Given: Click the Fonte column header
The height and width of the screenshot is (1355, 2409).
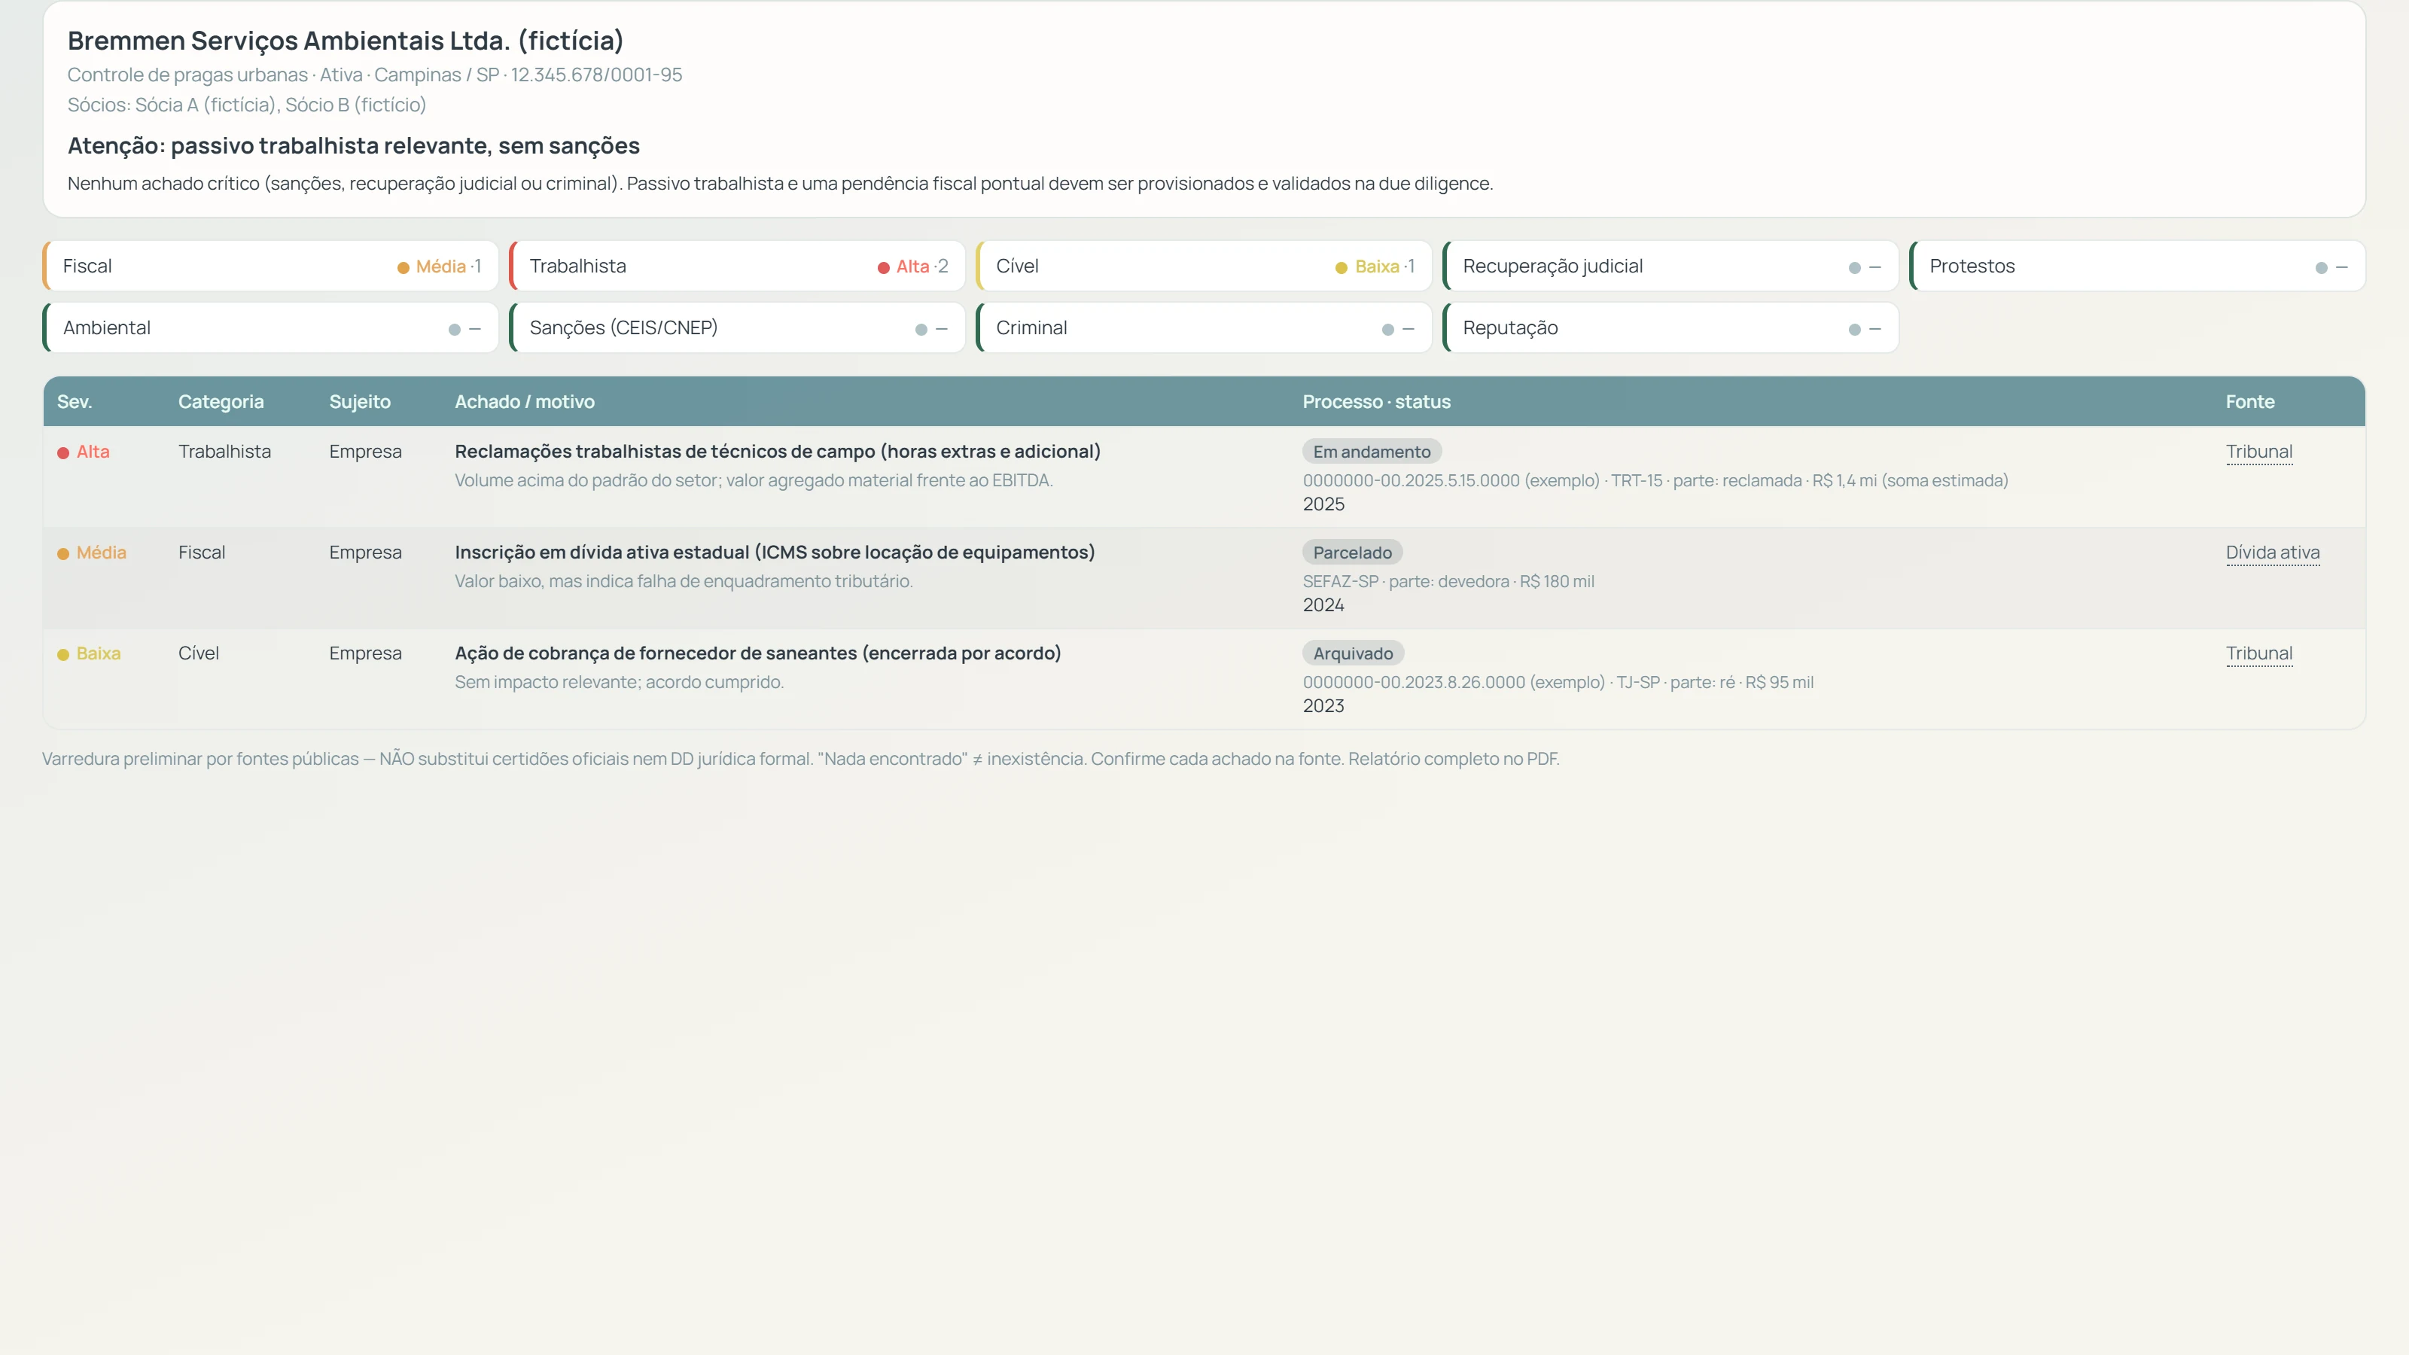Looking at the screenshot, I should (x=2250, y=402).
